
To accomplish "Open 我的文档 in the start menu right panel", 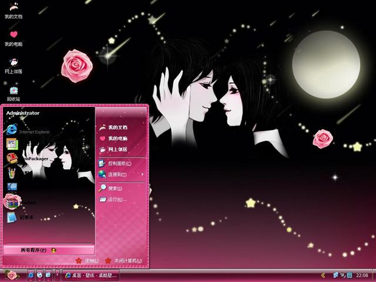I will (x=117, y=127).
